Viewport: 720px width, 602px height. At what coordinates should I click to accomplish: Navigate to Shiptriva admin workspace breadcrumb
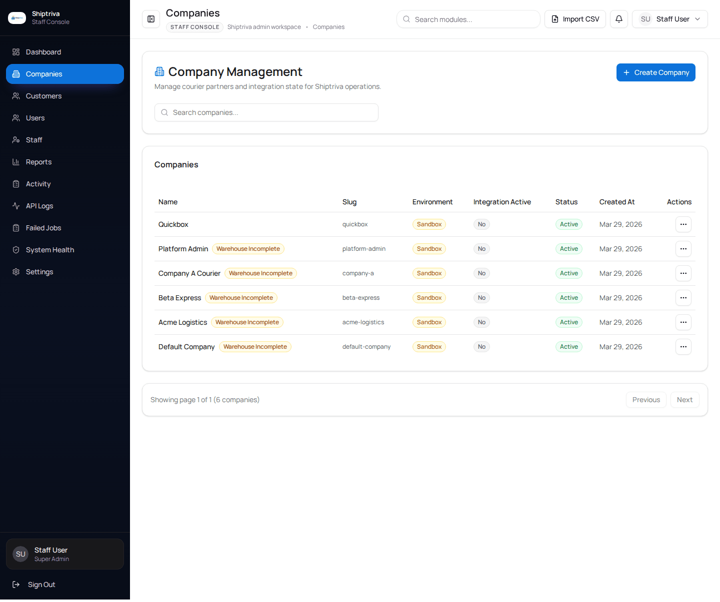coord(264,26)
